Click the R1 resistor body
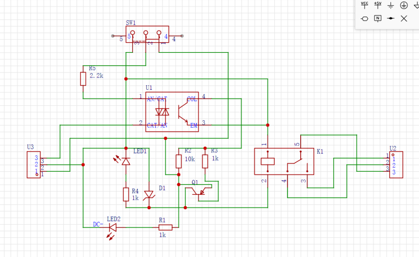 point(165,227)
